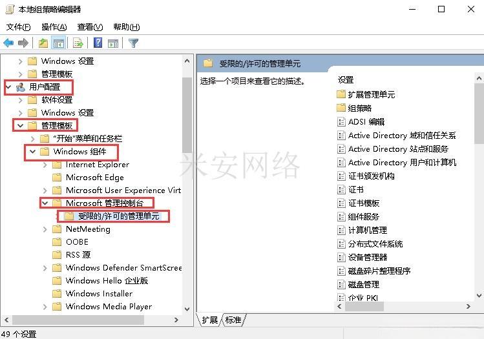Switch to the 标准 tab
The height and width of the screenshot is (339, 484).
pos(233,320)
